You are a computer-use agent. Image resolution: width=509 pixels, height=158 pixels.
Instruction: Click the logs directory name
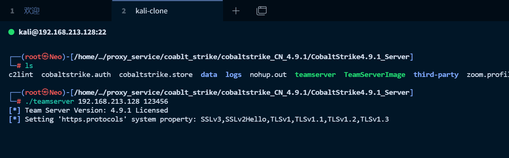[233, 75]
